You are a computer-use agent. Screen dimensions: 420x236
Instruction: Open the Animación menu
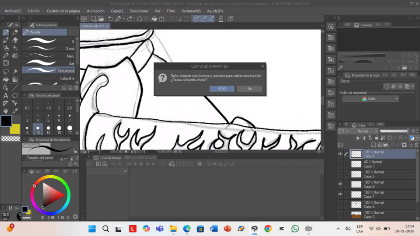click(95, 11)
